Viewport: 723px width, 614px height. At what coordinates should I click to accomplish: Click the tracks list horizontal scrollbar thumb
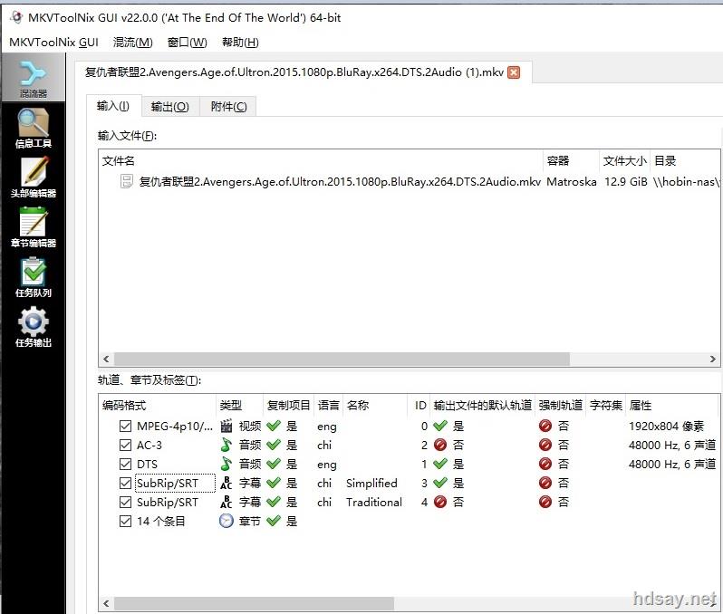coord(254,603)
